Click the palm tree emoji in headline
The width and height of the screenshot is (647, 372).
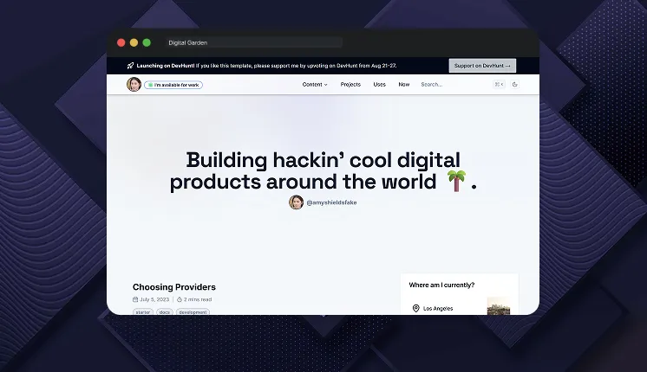456,181
